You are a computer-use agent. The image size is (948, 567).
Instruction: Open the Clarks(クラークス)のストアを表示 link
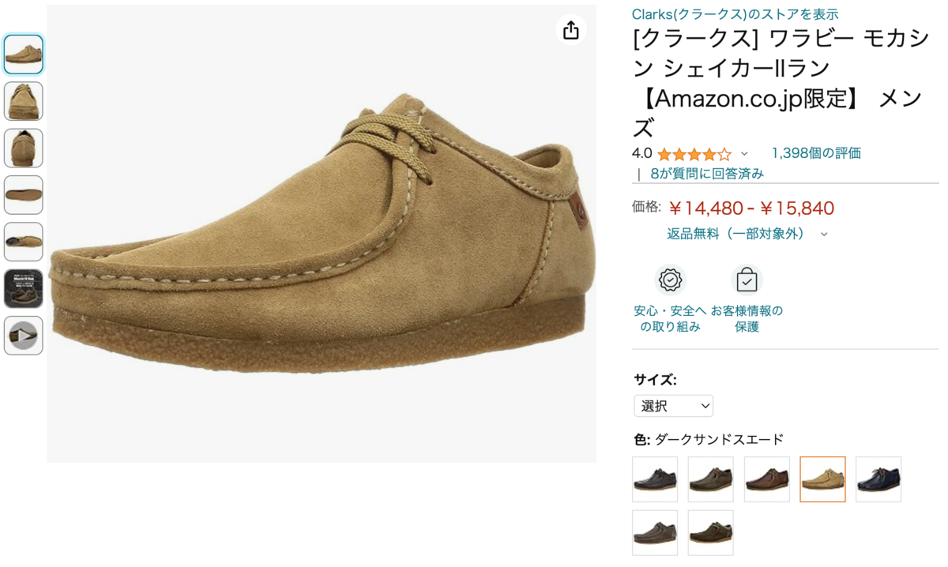pyautogui.click(x=735, y=13)
